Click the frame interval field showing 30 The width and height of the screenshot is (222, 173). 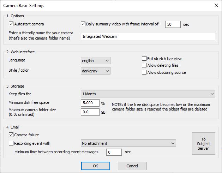point(173,24)
